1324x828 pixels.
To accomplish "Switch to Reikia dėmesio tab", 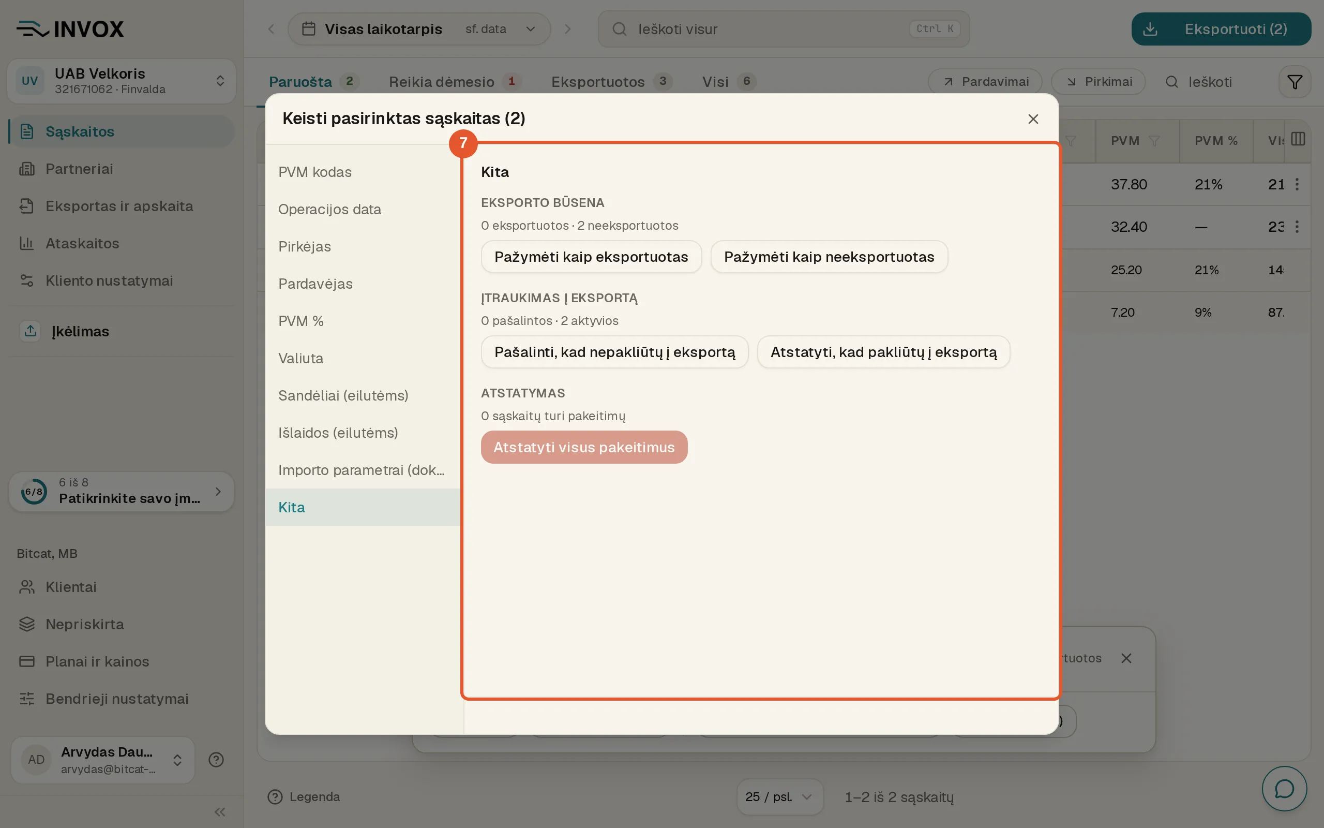I will coord(454,82).
